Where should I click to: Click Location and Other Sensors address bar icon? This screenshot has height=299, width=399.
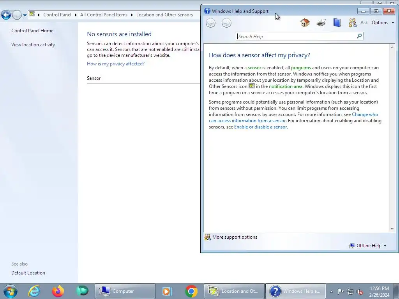pyautogui.click(x=32, y=14)
